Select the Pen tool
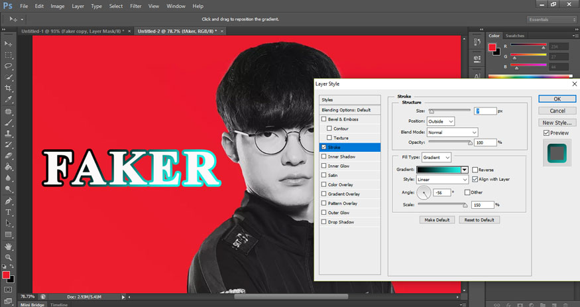This screenshot has height=307, width=580. click(8, 201)
